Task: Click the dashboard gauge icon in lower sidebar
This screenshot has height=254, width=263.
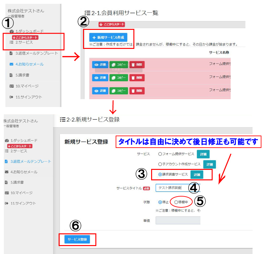Action: click(7, 141)
